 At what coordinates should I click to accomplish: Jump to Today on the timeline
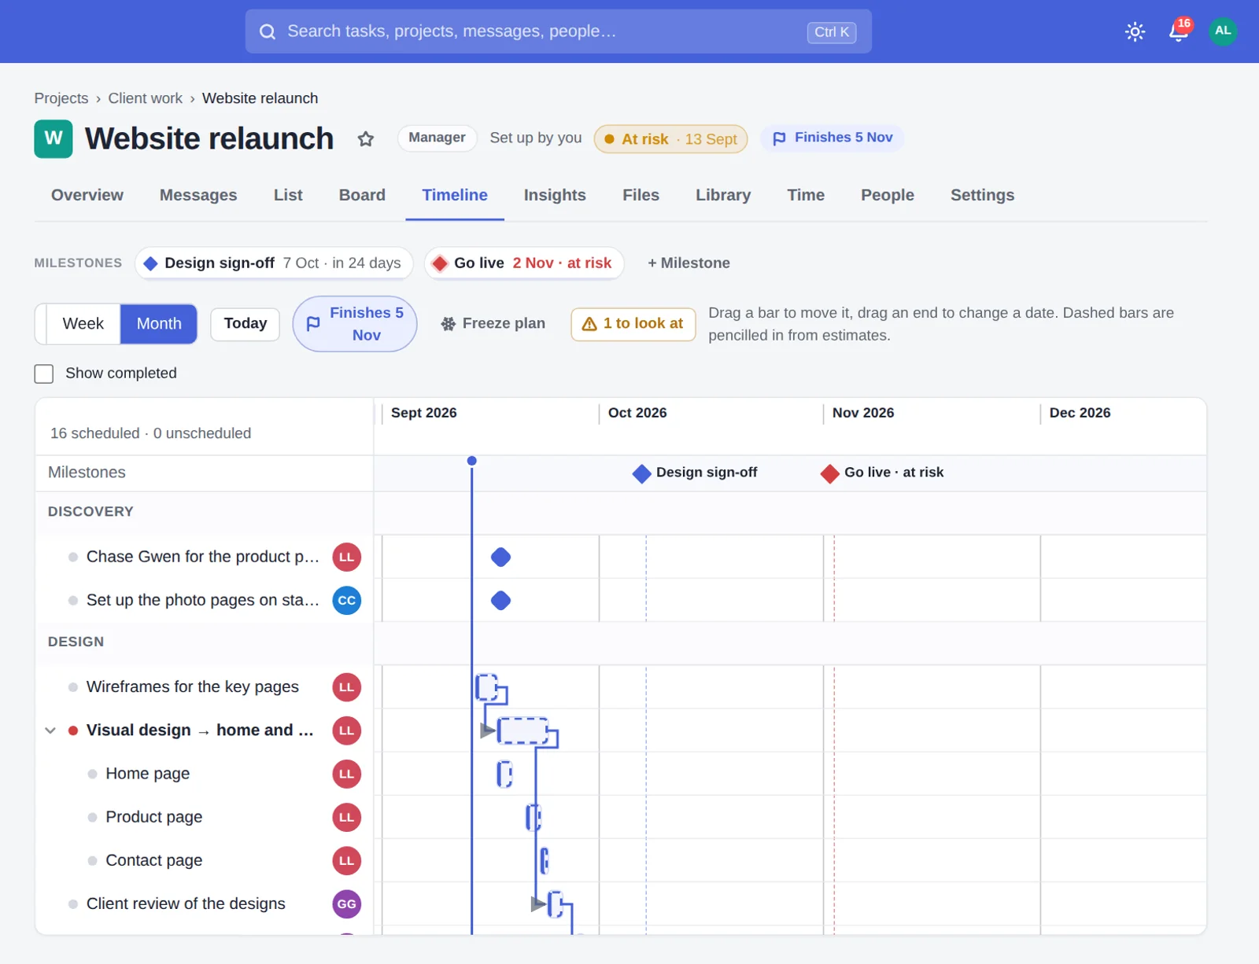pyautogui.click(x=246, y=324)
